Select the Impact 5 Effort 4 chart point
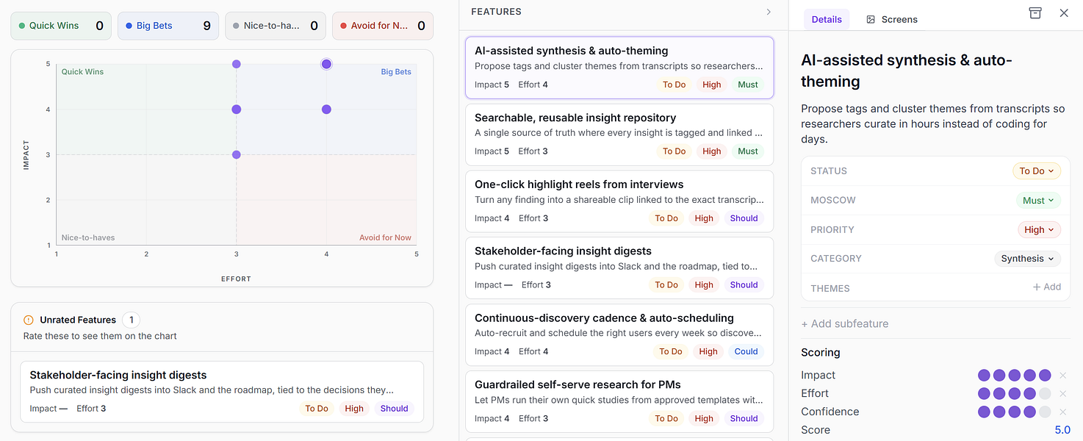Viewport: 1083px width, 441px height. pos(326,64)
